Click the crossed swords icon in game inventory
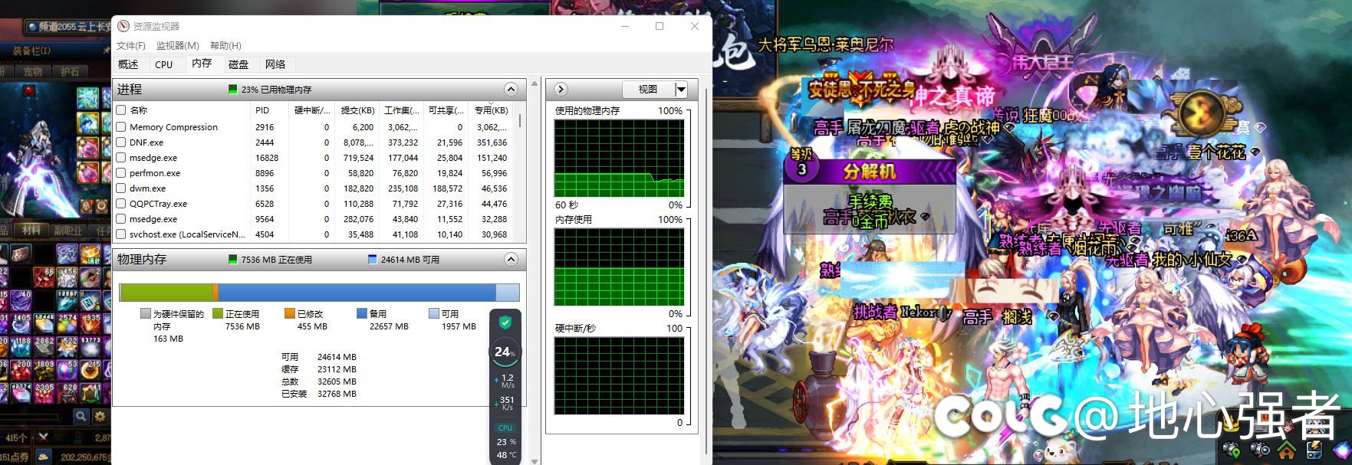 point(43,437)
